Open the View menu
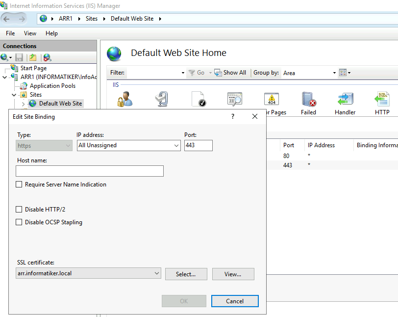398x317 pixels. click(x=30, y=33)
